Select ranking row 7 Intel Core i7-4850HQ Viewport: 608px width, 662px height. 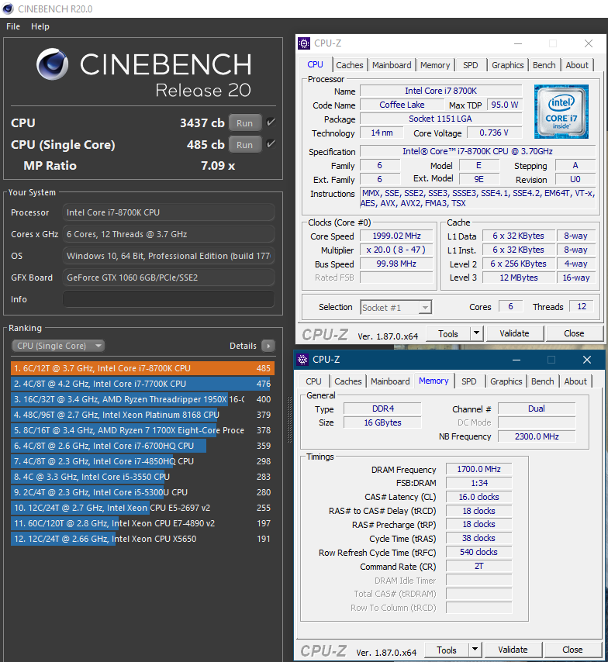[x=143, y=461]
